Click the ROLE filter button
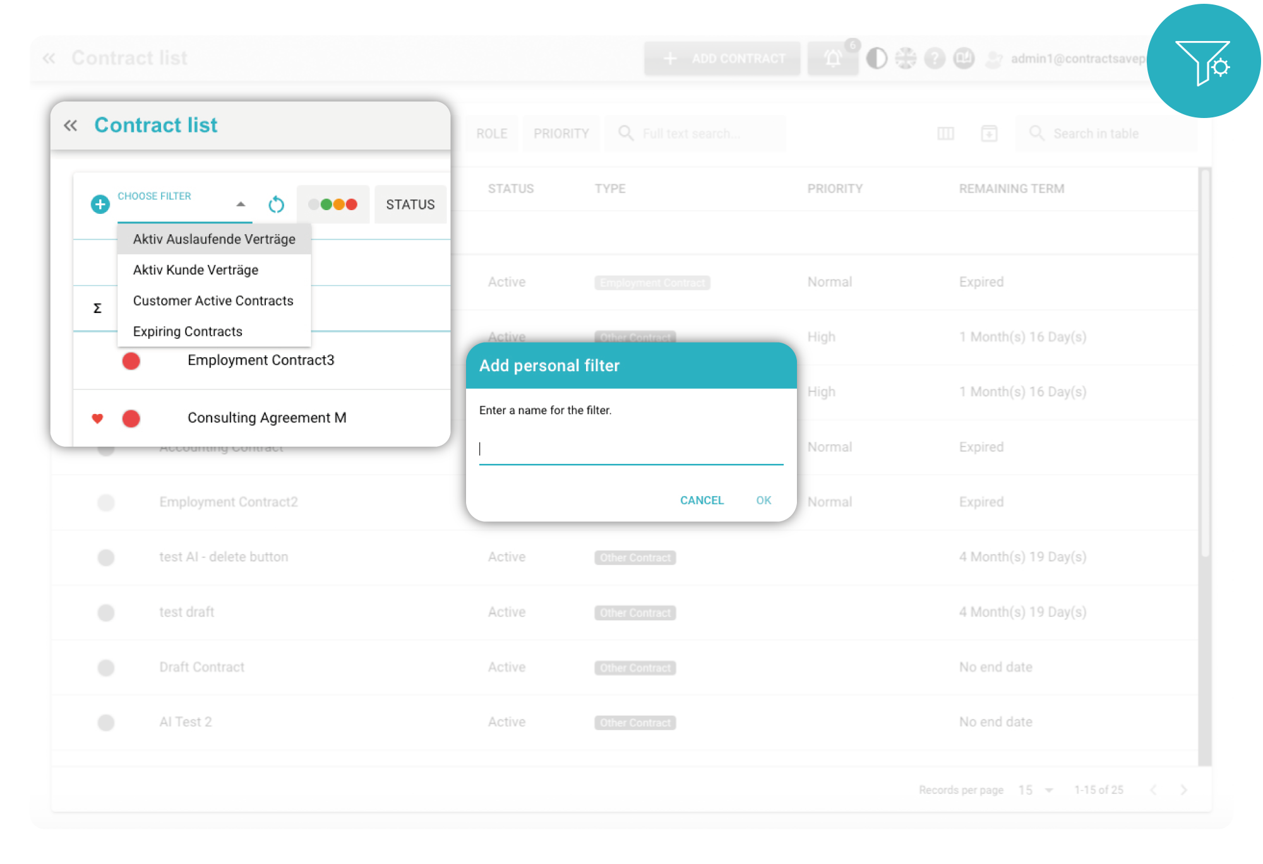 (492, 134)
